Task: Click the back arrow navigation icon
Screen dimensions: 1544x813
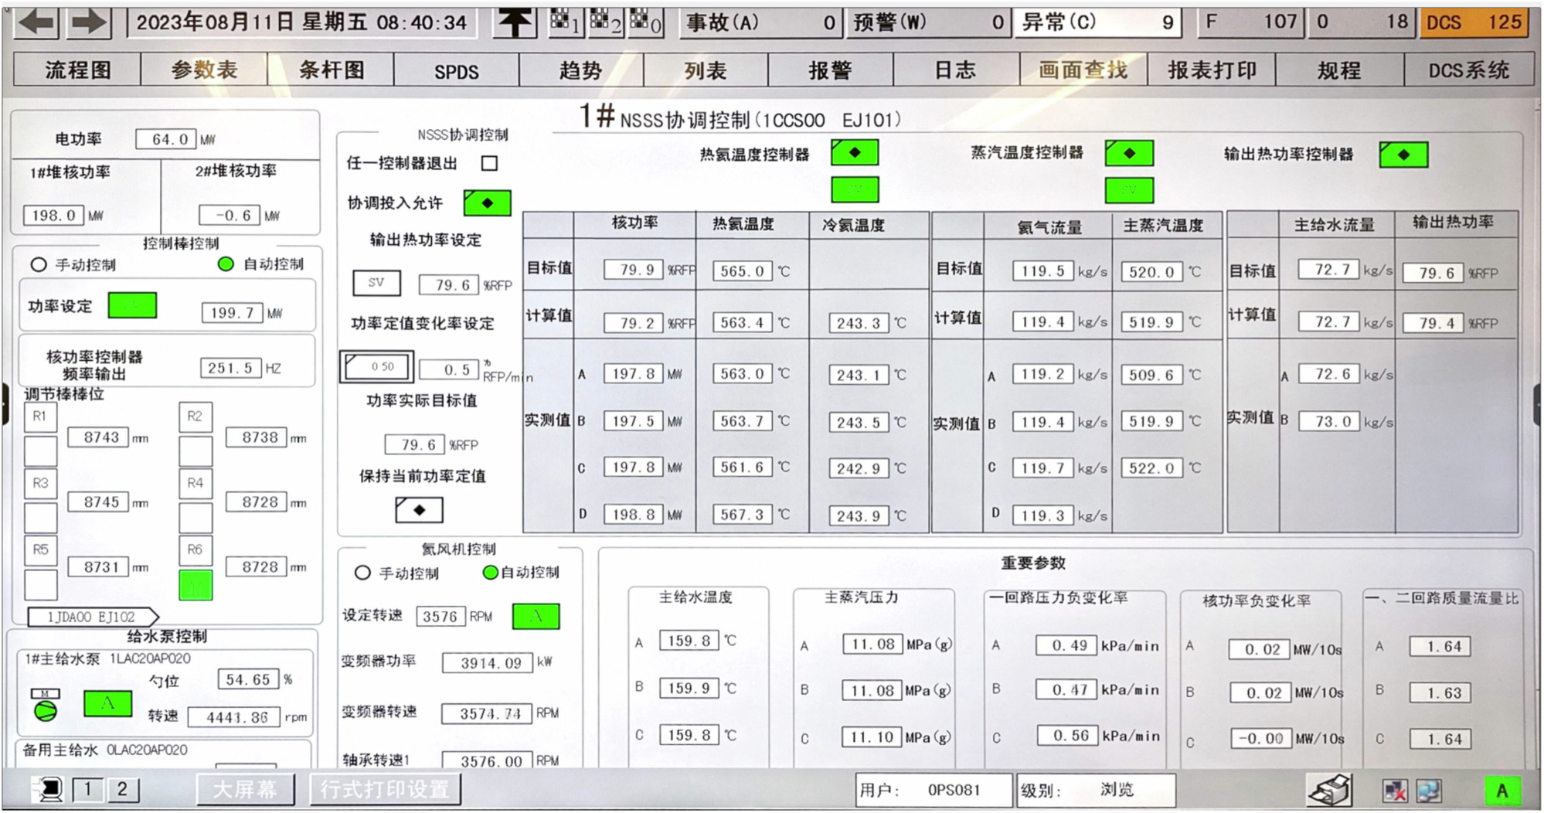Action: [36, 22]
